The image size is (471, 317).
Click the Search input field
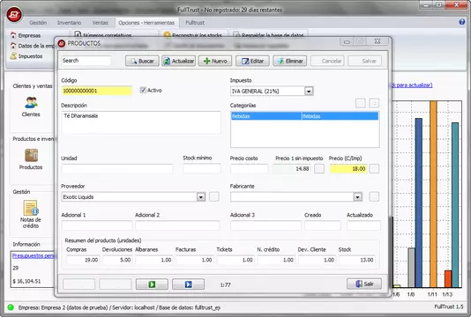pyautogui.click(x=86, y=61)
